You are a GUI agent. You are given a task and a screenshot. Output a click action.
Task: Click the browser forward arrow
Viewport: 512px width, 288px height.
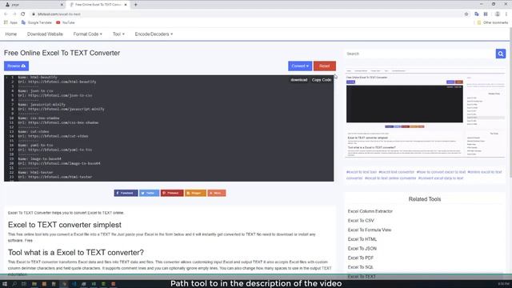[x=14, y=14]
